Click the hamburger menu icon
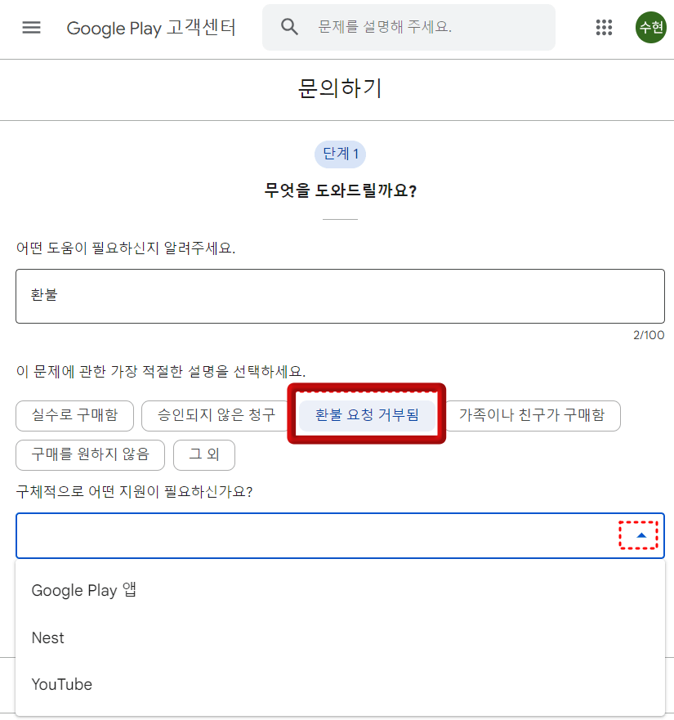The height and width of the screenshot is (720, 674). click(31, 27)
